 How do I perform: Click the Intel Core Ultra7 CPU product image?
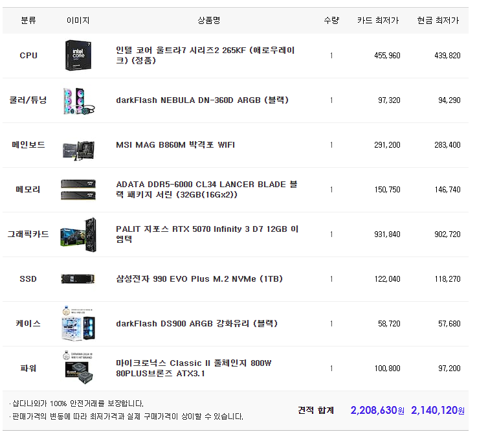coord(78,56)
